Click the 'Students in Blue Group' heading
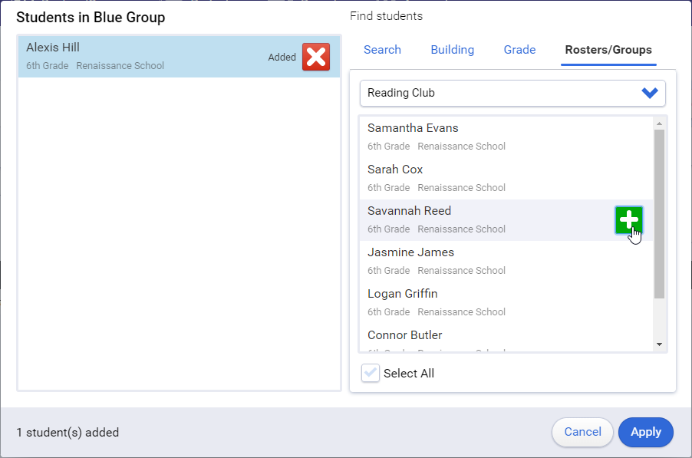This screenshot has height=458, width=692. (x=91, y=17)
